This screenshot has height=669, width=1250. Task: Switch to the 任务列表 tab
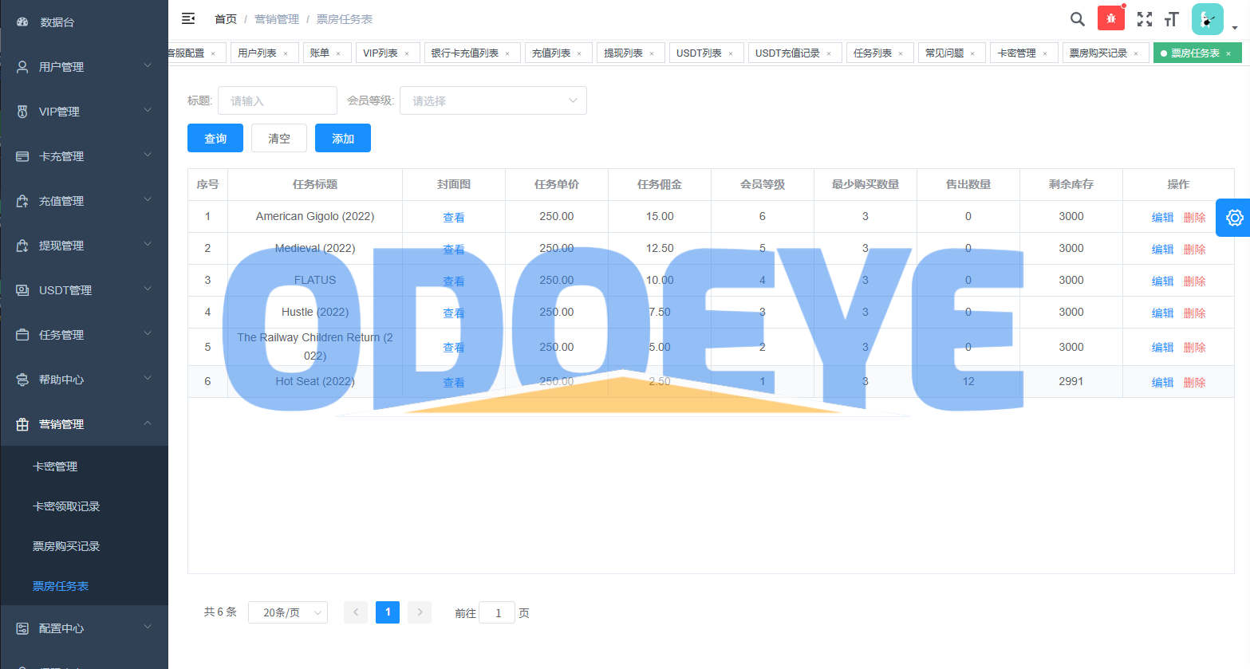pos(872,53)
